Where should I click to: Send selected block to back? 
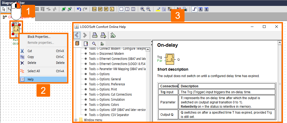(69, 9)
